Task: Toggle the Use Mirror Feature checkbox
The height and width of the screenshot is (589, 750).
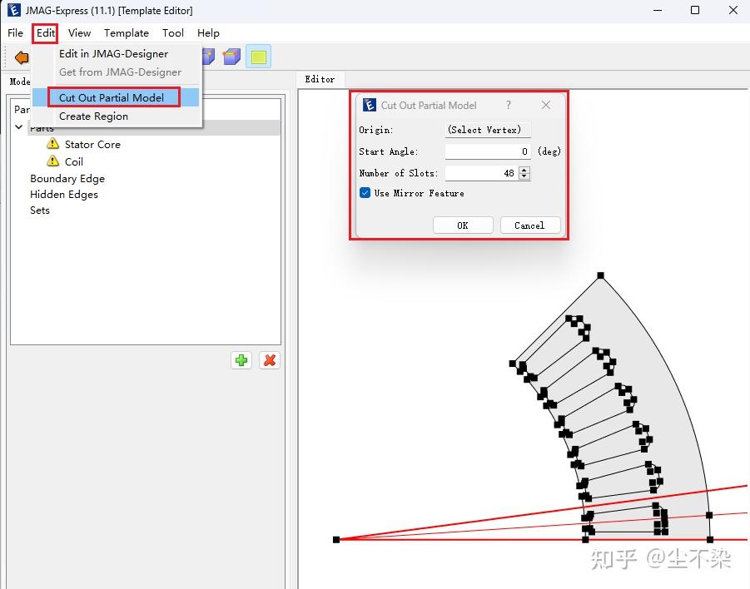Action: coord(365,193)
